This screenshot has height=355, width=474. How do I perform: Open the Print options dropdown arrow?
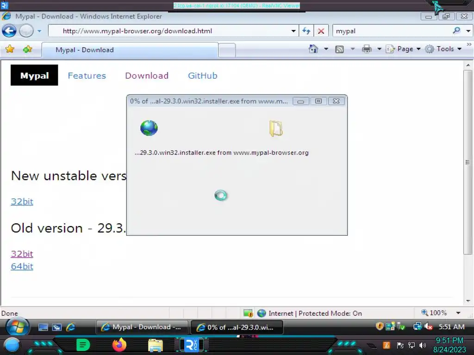click(x=379, y=49)
